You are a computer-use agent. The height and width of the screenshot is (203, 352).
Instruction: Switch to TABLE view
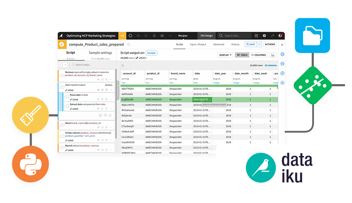click(x=242, y=55)
